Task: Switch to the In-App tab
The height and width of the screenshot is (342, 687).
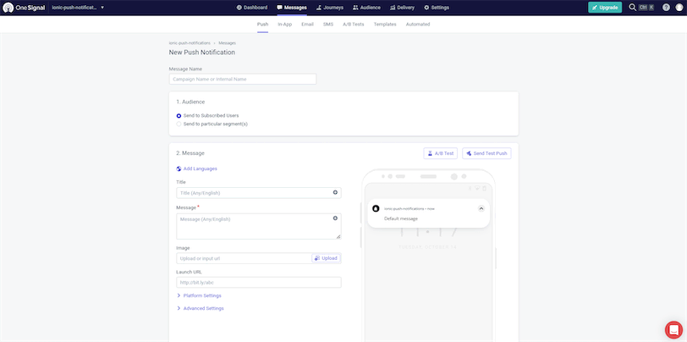Action: [284, 25]
